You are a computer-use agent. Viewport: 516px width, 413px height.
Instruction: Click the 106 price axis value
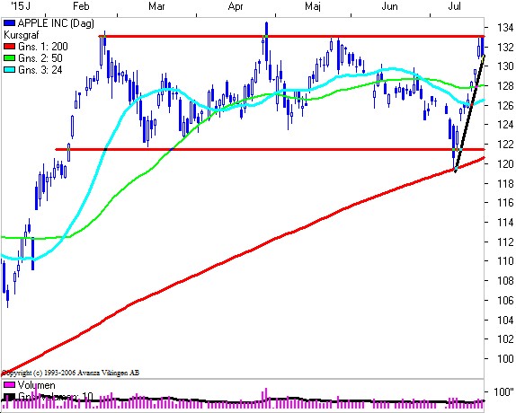tap(505, 300)
